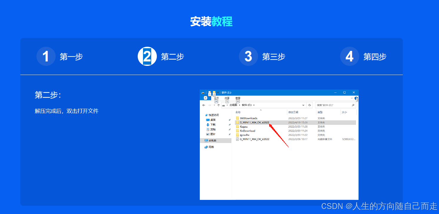Click the qycache folder icon
The width and height of the screenshot is (439, 214).
click(x=237, y=135)
